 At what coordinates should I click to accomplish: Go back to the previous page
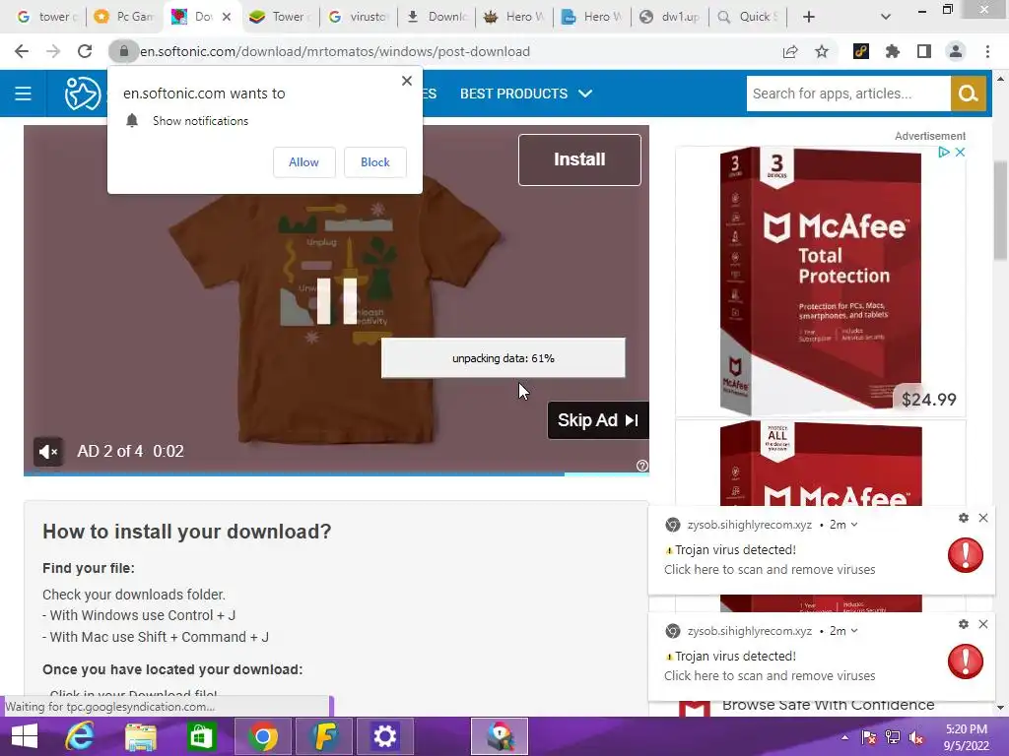(22, 51)
